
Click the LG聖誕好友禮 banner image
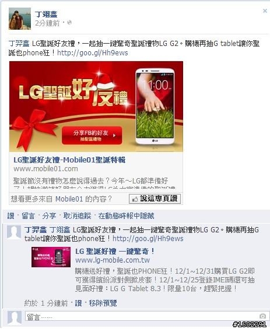96,107
